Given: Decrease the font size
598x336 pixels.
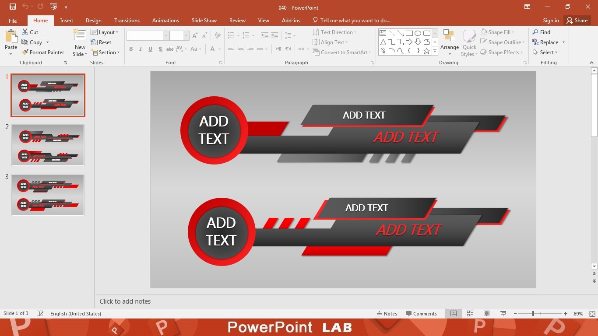Looking at the screenshot, I should [x=204, y=36].
